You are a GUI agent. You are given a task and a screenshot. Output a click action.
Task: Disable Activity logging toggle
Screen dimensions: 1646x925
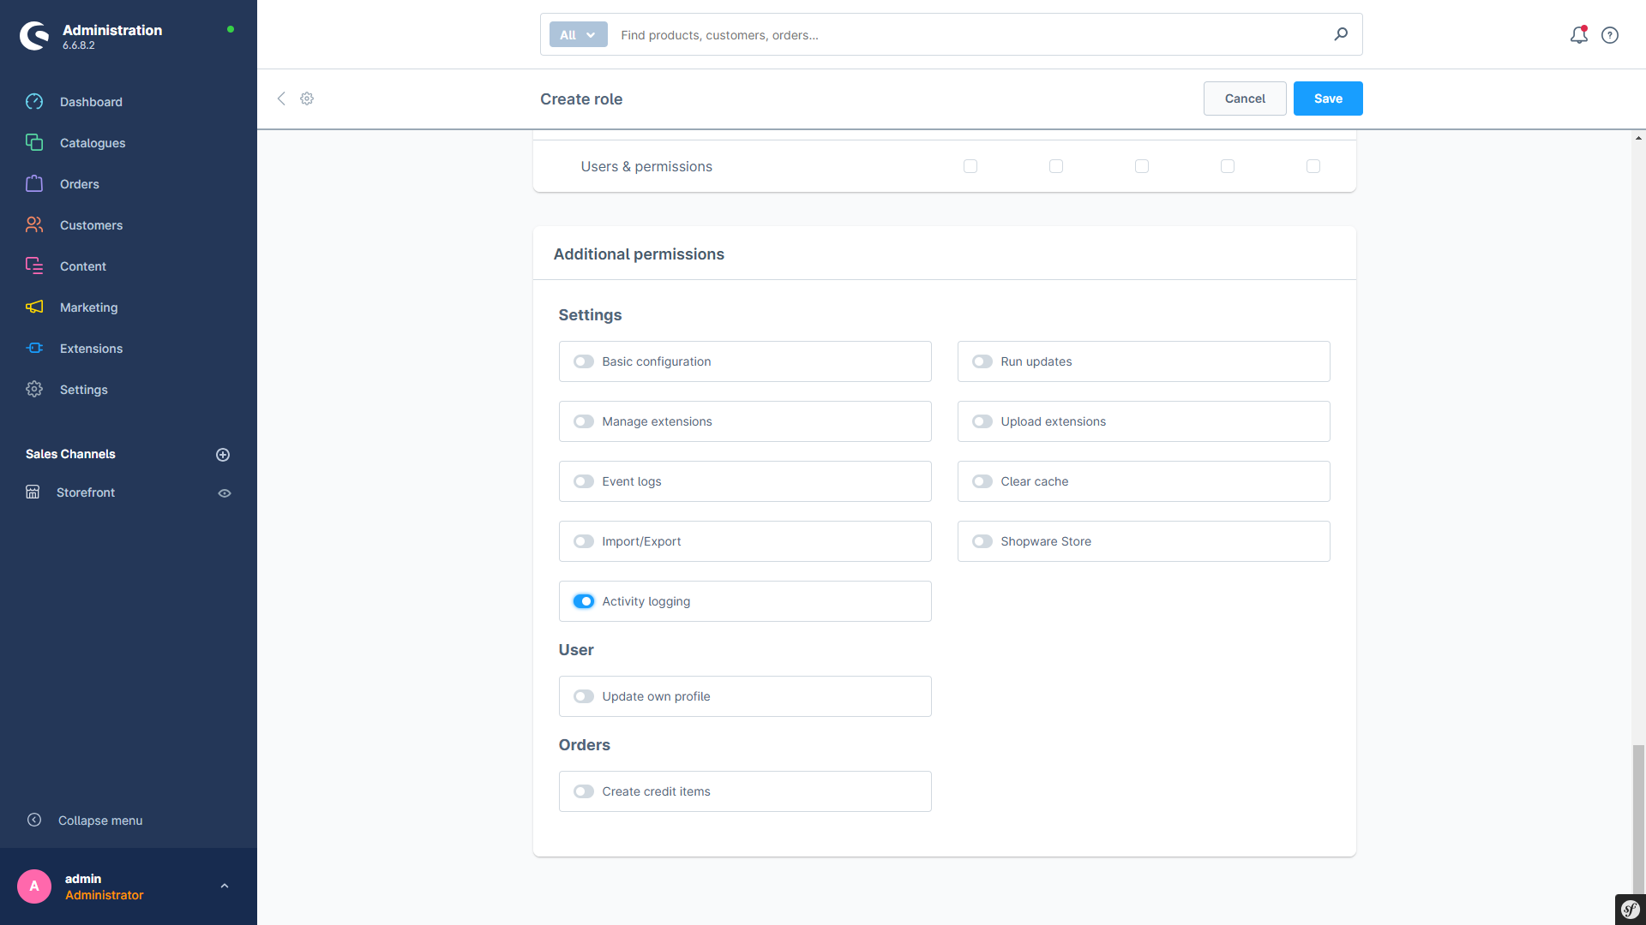584,602
